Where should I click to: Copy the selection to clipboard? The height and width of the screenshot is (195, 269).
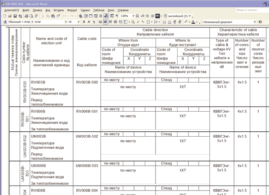48,16
